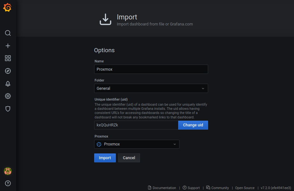Click the v7.2.0 (efe4941ee3) version link
Viewport: 294px width, 191px height.
tap(276, 188)
